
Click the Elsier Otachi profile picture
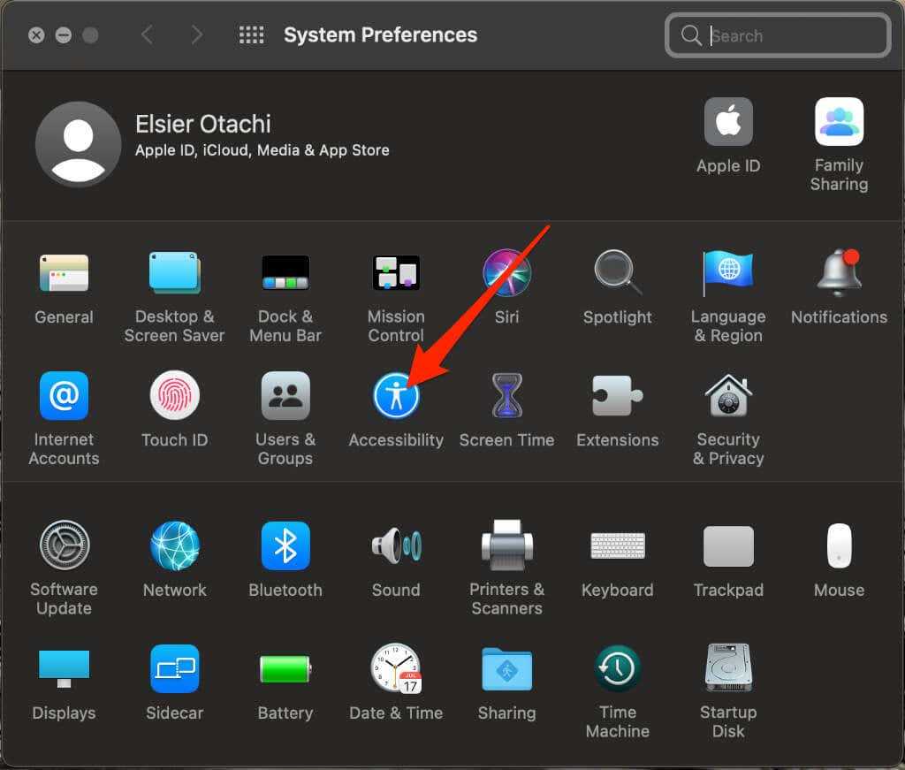coord(78,144)
